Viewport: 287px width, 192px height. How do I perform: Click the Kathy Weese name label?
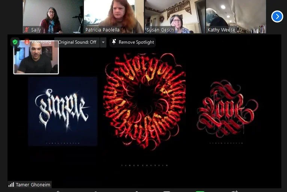click(221, 30)
